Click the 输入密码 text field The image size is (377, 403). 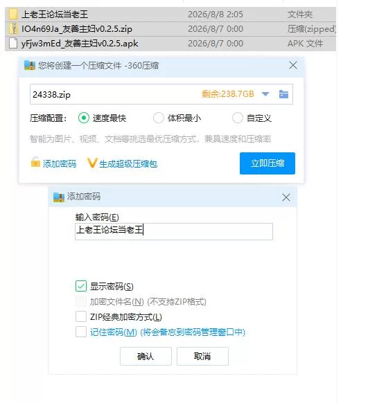pyautogui.click(x=174, y=231)
